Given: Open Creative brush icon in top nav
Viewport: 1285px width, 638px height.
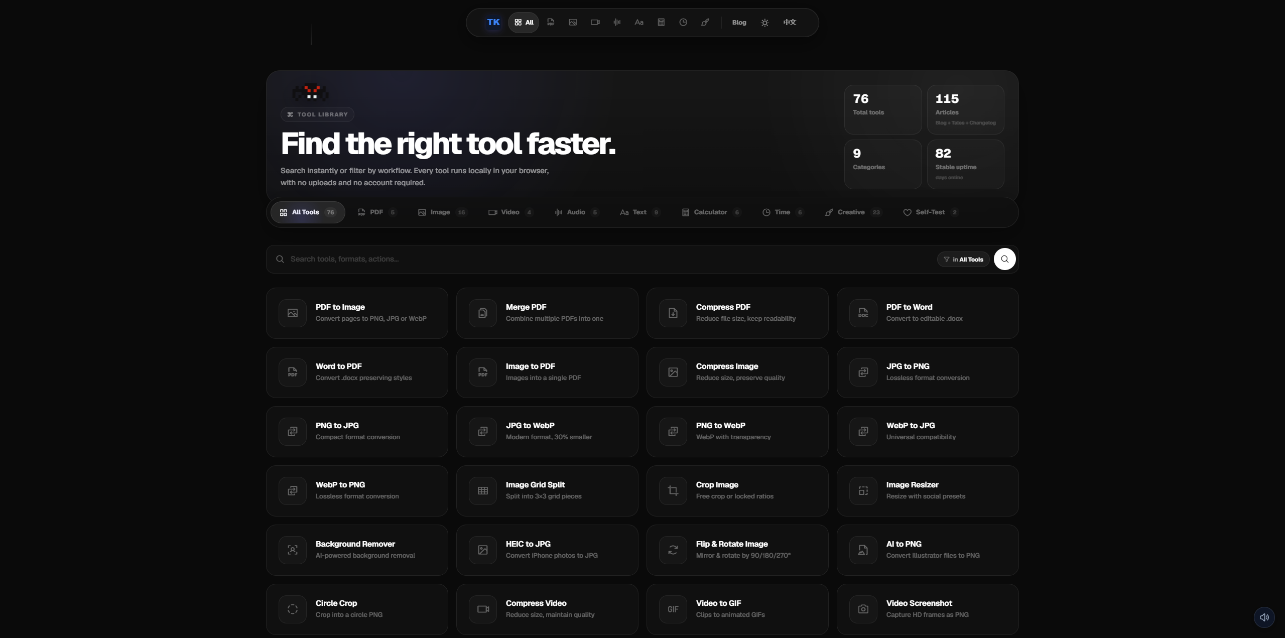Looking at the screenshot, I should pos(705,23).
